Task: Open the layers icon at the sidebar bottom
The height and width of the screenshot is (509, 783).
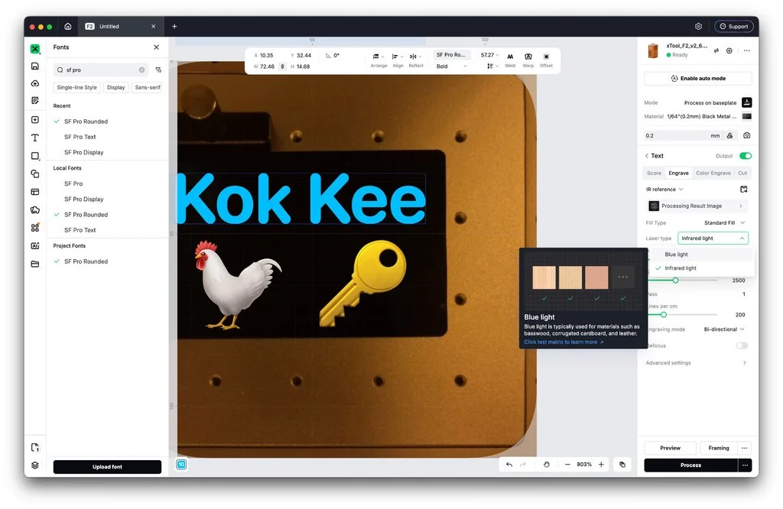Action: coord(35,465)
